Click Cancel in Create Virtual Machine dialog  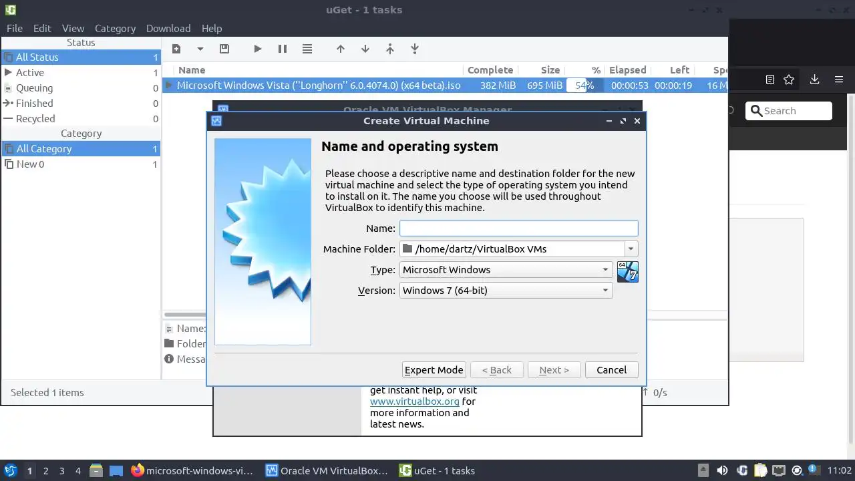pyautogui.click(x=611, y=370)
